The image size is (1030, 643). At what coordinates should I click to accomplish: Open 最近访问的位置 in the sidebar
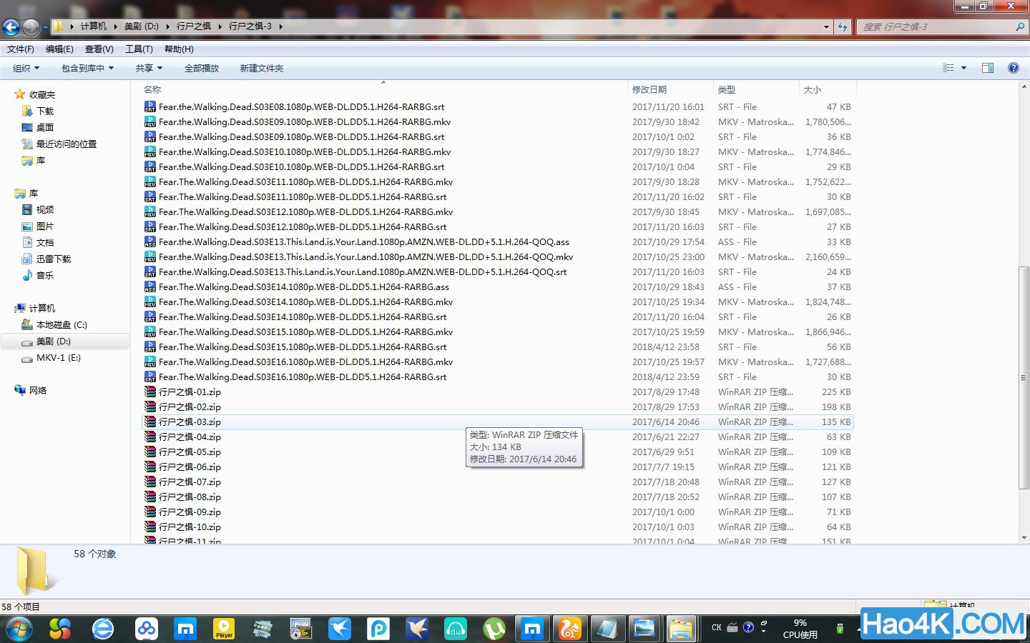pos(66,144)
